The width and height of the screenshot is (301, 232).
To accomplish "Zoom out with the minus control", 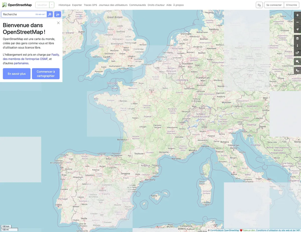I will (297, 22).
